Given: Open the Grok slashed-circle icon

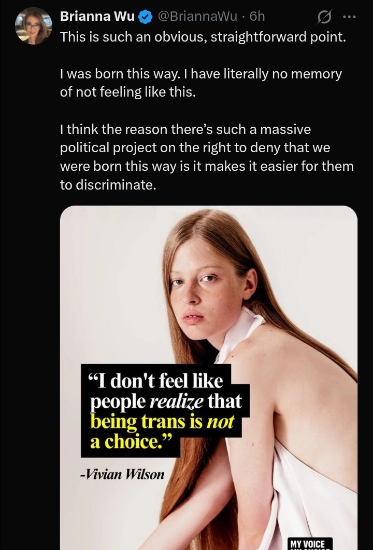Looking at the screenshot, I should coord(324,17).
